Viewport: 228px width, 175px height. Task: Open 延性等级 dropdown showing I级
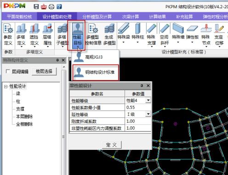(x=148, y=114)
